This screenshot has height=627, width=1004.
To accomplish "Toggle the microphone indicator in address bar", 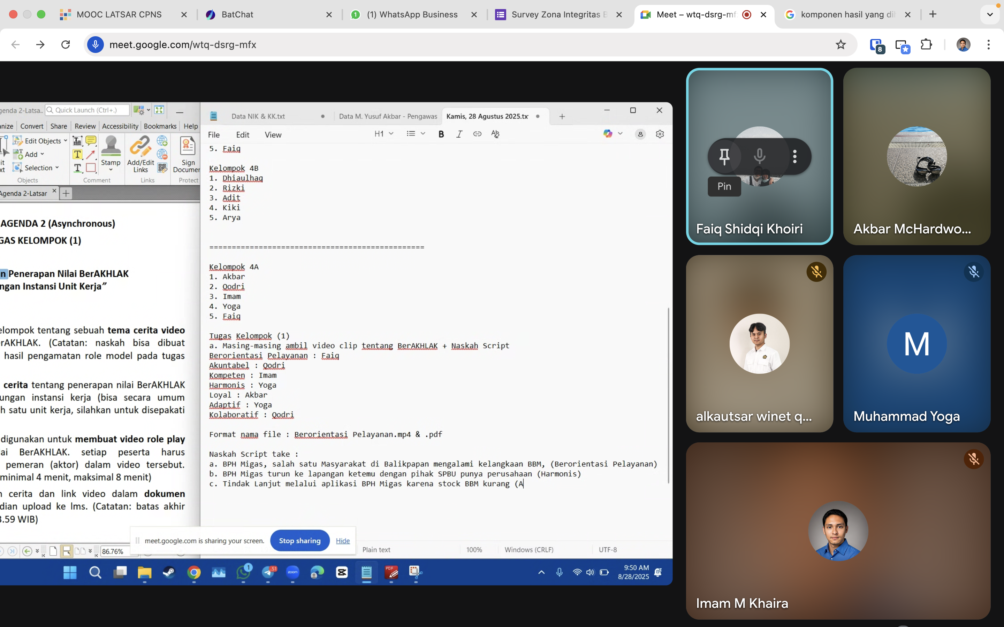I will tap(96, 44).
